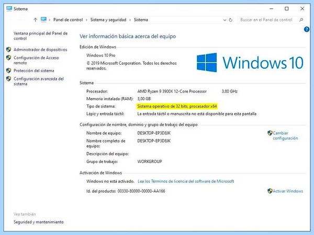Open Protección del sistema
Screen dimensions: 314x235
34,70
